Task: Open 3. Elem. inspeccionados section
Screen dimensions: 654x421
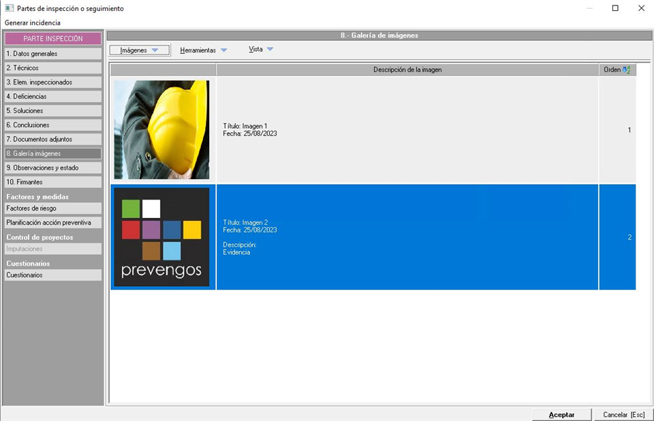Action: pyautogui.click(x=52, y=82)
